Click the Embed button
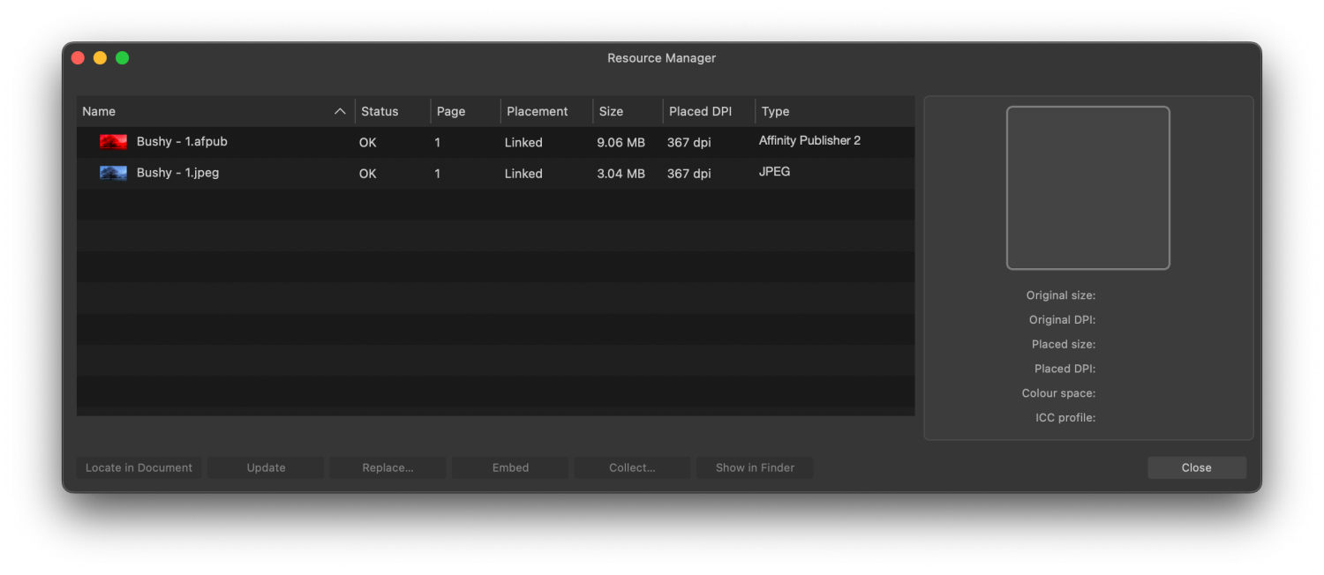The width and height of the screenshot is (1324, 575). (510, 467)
